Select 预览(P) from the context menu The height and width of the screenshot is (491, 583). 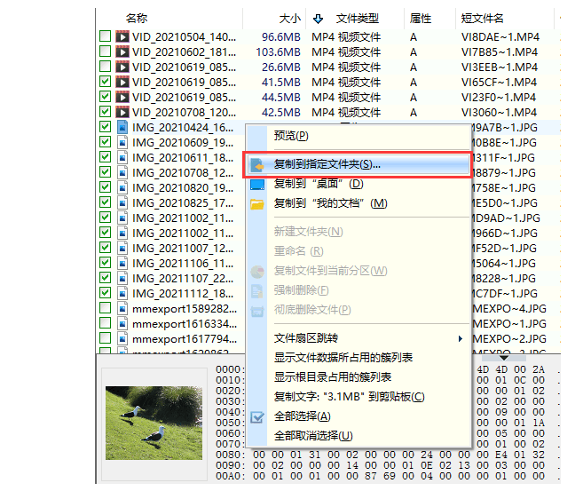point(291,136)
